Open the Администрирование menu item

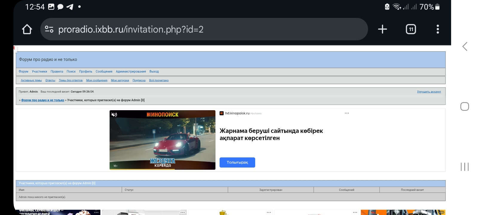click(x=131, y=72)
